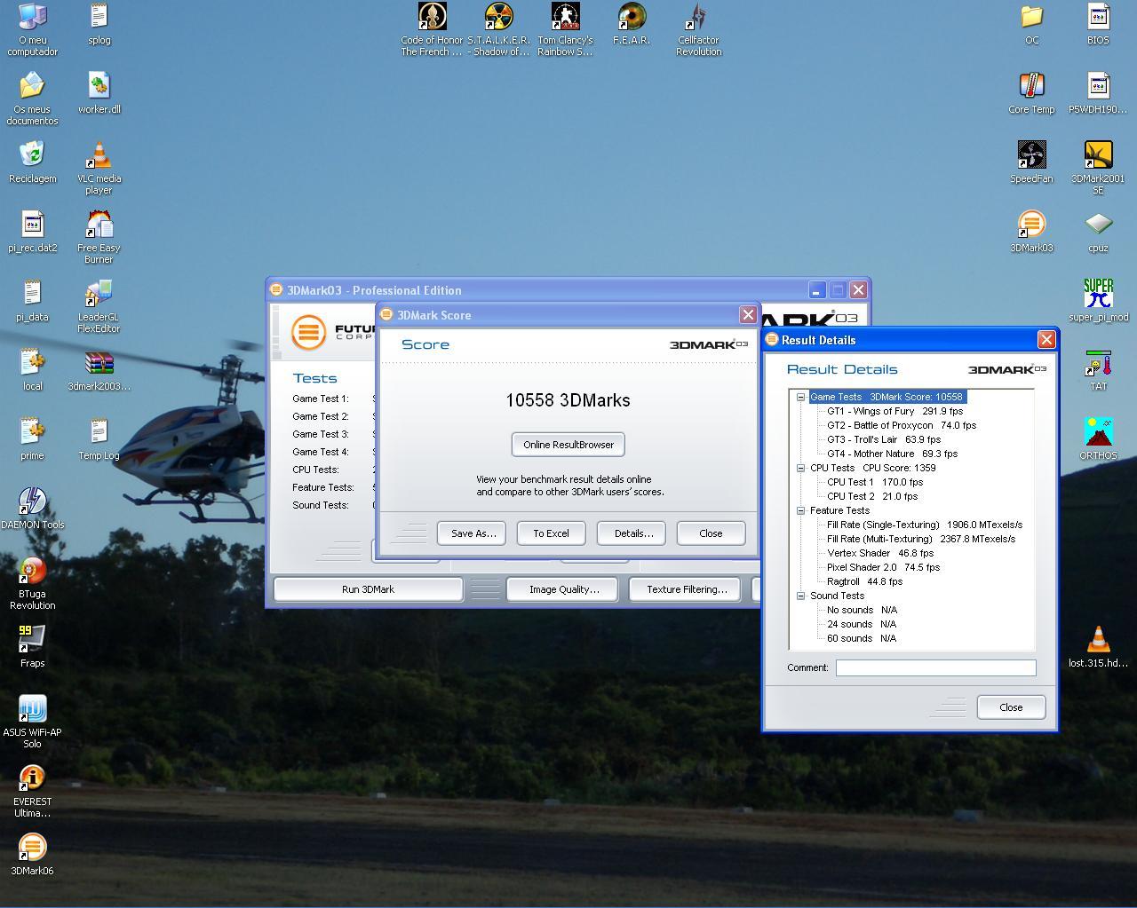This screenshot has width=1137, height=908.
Task: Open the Reciclagem recycle bin
Action: click(x=32, y=154)
